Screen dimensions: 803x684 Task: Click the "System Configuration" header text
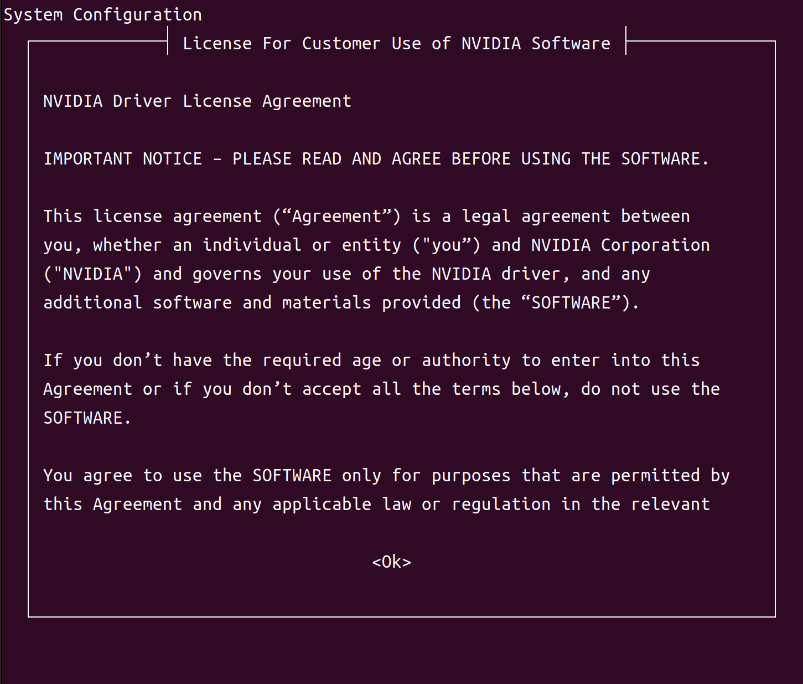pyautogui.click(x=103, y=15)
